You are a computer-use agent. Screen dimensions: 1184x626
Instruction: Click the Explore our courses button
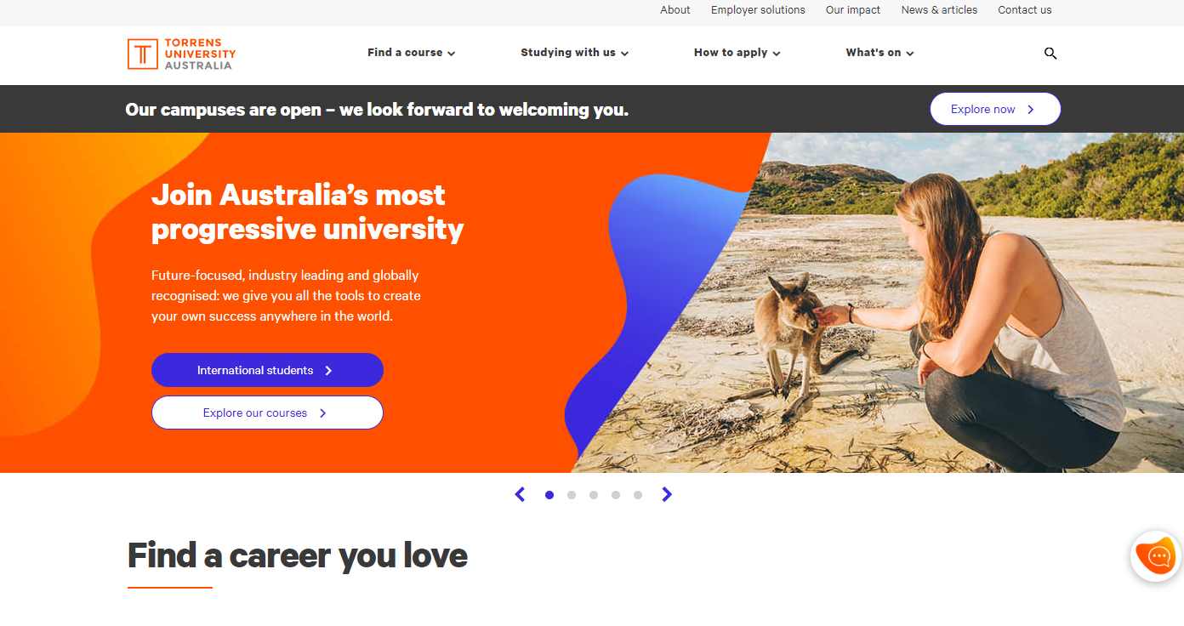tap(267, 413)
